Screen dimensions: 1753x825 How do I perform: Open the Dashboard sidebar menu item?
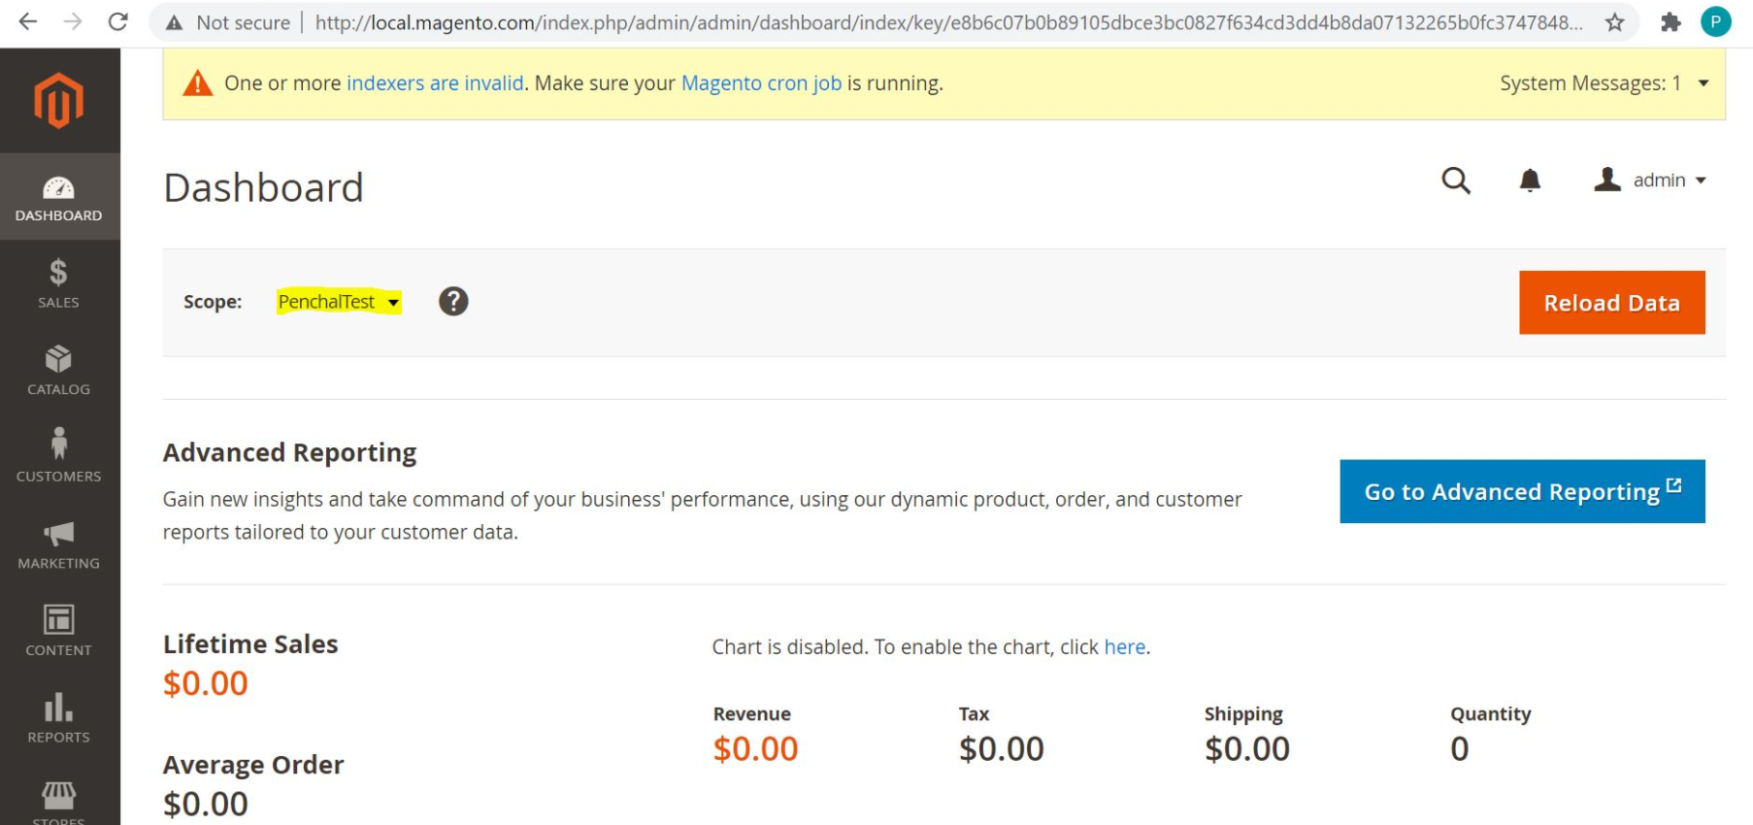[59, 197]
